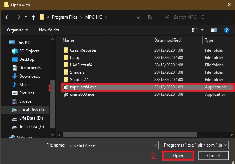This screenshot has width=235, height=164.
Task: Select unins000.exe file
Action: coord(82,94)
